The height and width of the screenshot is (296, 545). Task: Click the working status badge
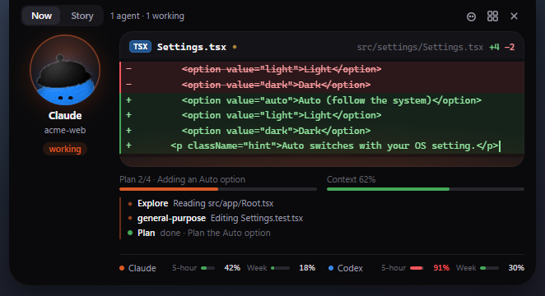click(x=65, y=149)
